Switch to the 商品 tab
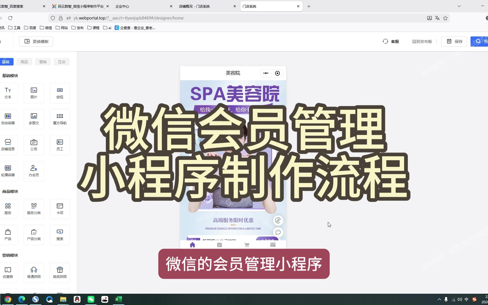Viewport: 488px width, 305px height. [24, 62]
